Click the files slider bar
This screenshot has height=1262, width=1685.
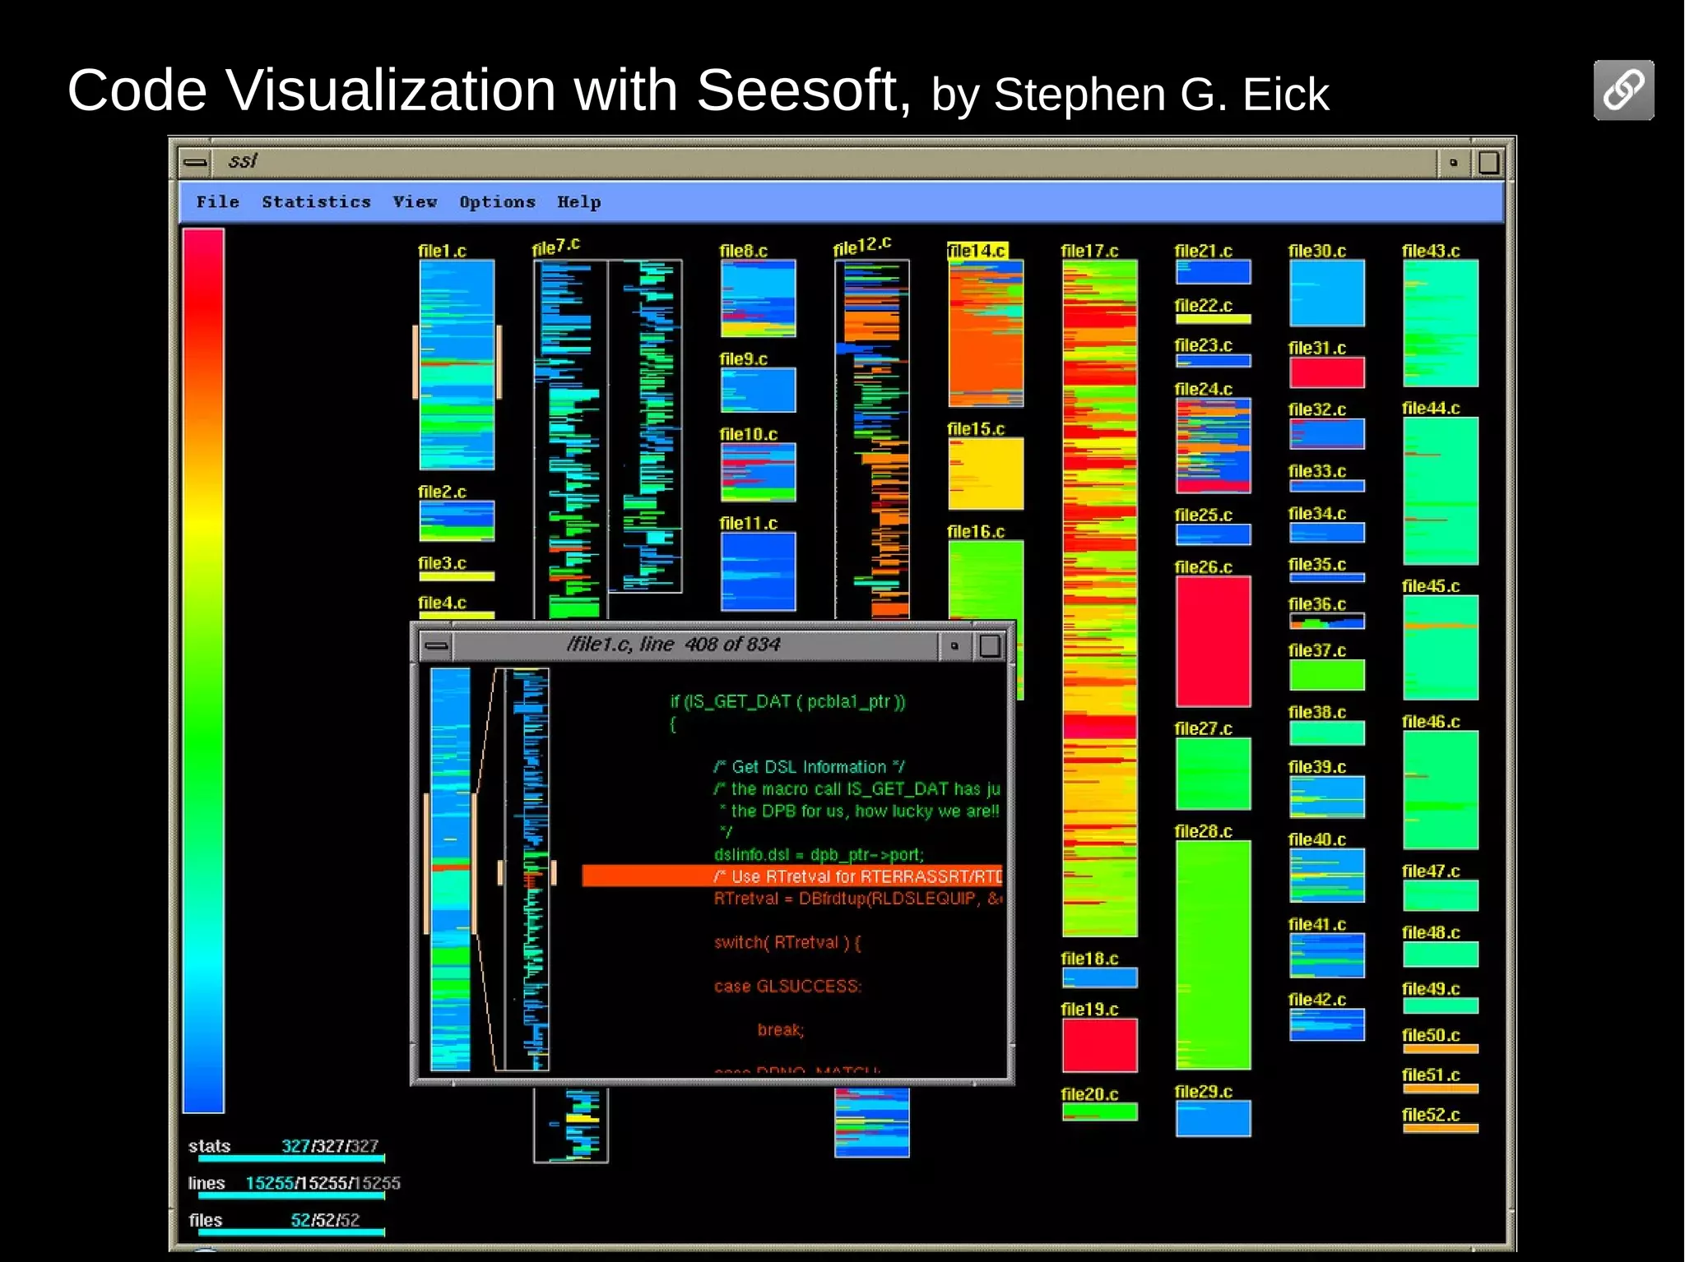click(x=292, y=1232)
